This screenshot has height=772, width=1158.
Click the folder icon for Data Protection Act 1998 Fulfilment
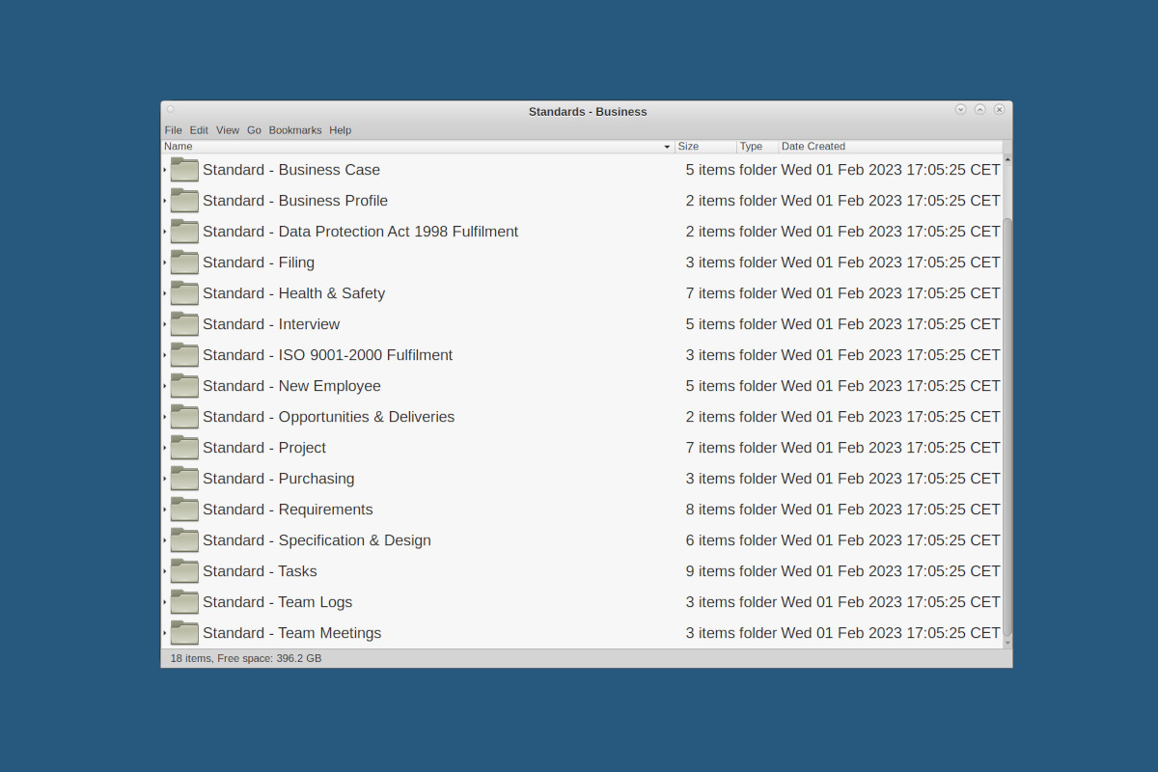(184, 232)
